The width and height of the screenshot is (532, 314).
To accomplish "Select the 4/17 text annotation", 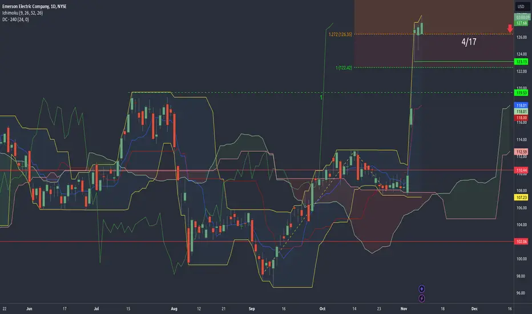I will pos(469,42).
